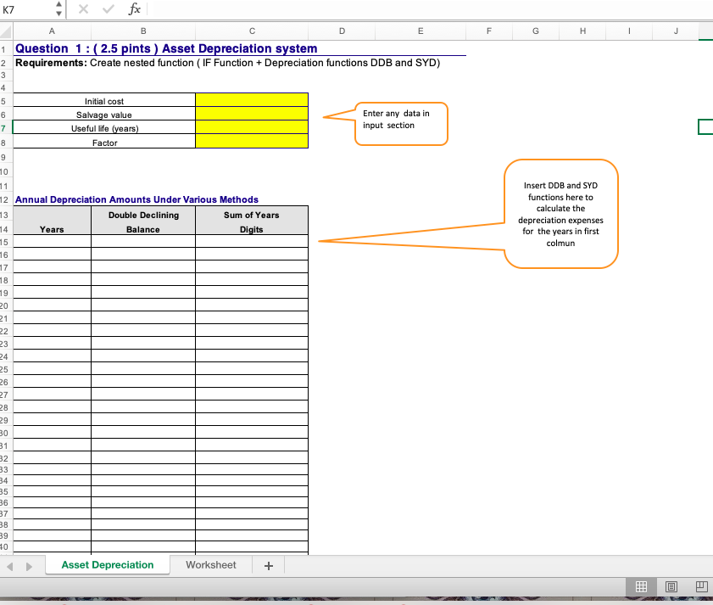Switch to the Worksheet tab
This screenshot has height=605, width=713.
click(x=211, y=565)
